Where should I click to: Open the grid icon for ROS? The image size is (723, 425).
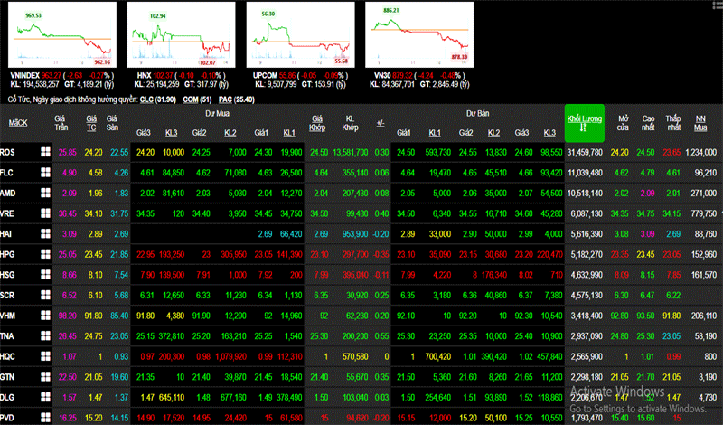click(45, 152)
